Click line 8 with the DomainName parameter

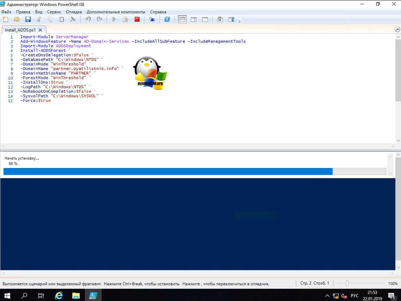[x=70, y=69]
